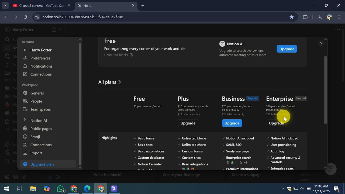The height and width of the screenshot is (194, 345).
Task: Click the Popular badge on Business plan
Action: 253,98
